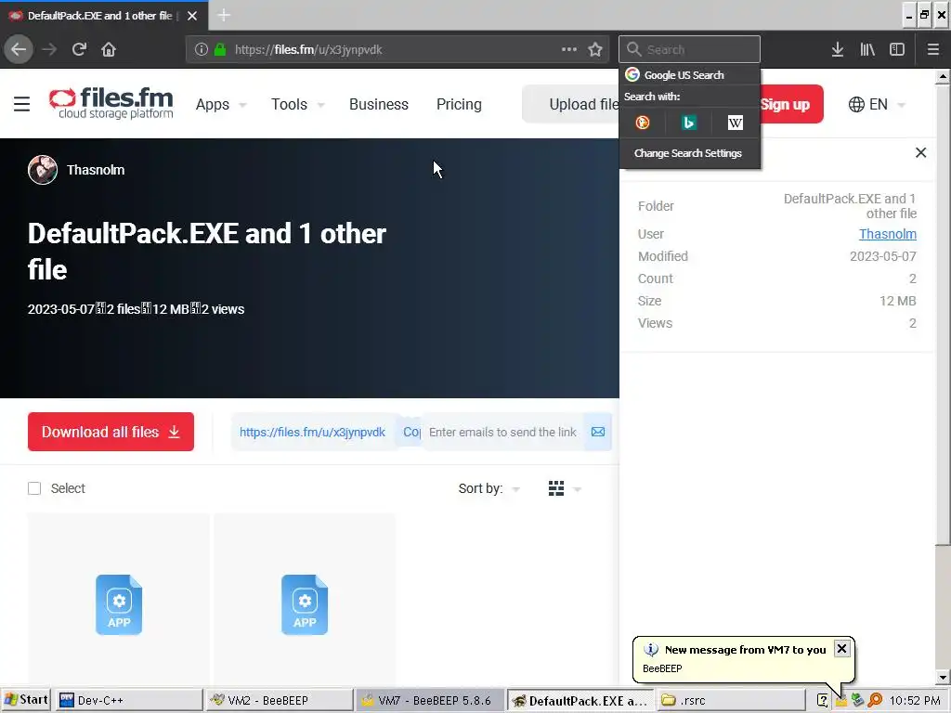The width and height of the screenshot is (951, 713).
Task: Send the link via envelope icon
Action: 598,432
